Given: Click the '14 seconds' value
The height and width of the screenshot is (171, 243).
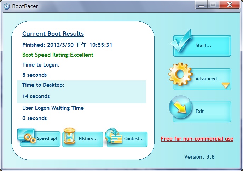Looking at the screenshot, I should (36, 96).
